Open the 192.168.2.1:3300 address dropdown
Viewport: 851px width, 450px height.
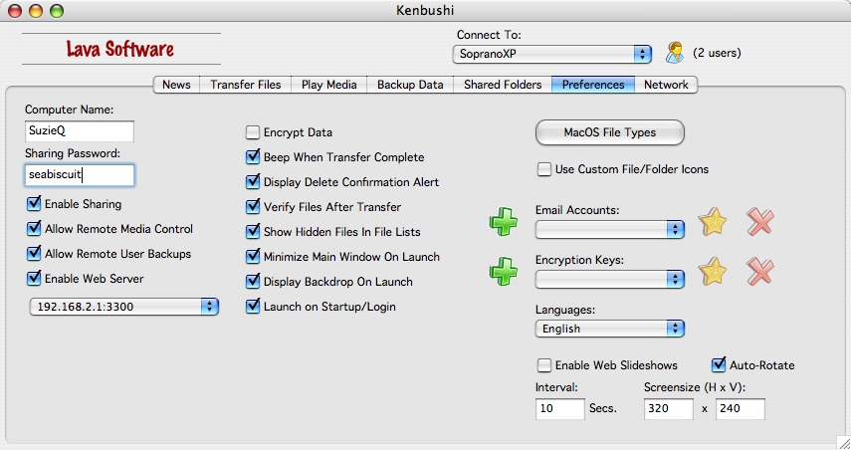click(x=124, y=307)
